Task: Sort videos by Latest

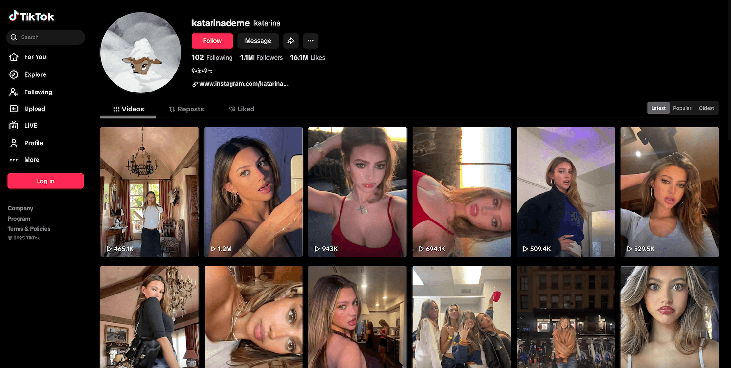Action: 658,108
